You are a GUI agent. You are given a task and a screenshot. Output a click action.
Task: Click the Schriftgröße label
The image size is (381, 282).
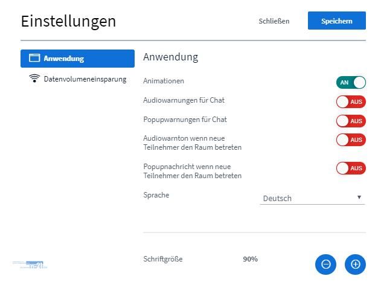pos(162,259)
